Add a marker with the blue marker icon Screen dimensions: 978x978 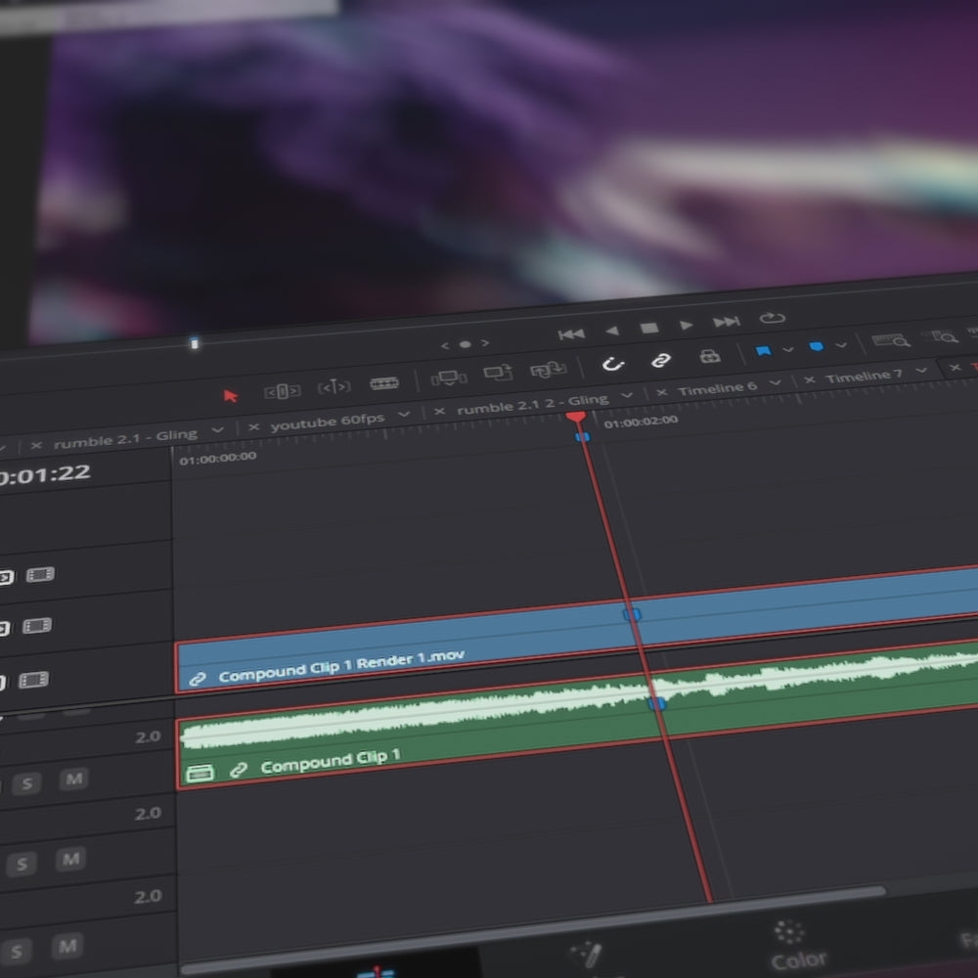coord(816,347)
